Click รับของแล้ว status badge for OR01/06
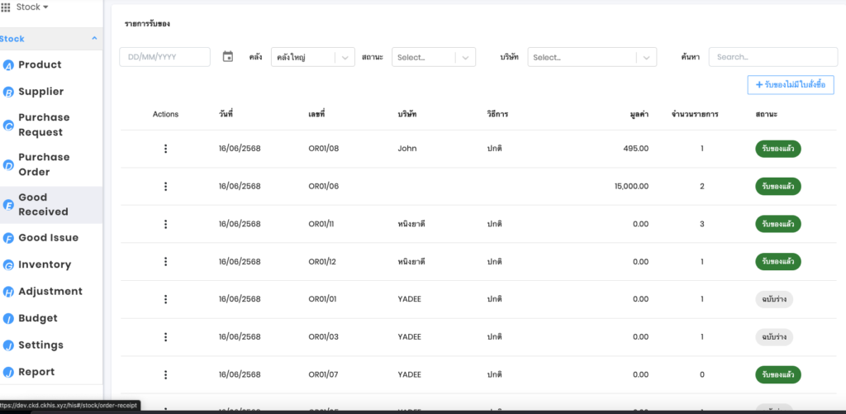This screenshot has width=846, height=414. click(x=777, y=187)
